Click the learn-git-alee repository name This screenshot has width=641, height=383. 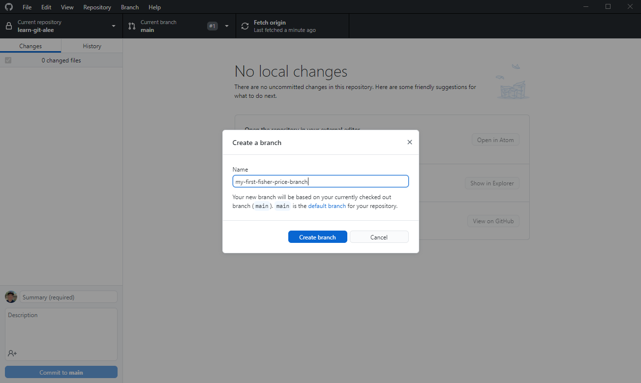point(36,30)
